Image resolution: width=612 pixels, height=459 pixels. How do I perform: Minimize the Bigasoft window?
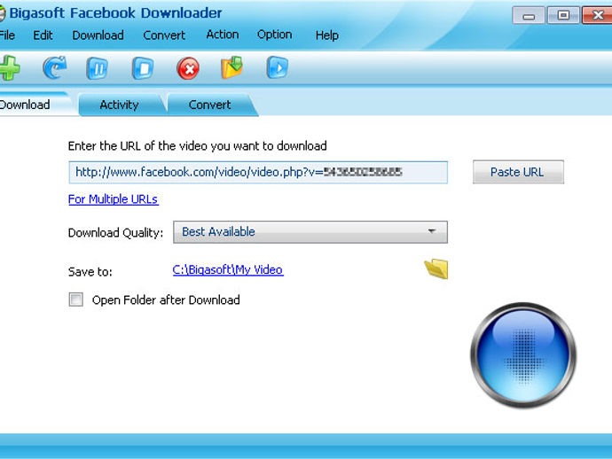529,15
